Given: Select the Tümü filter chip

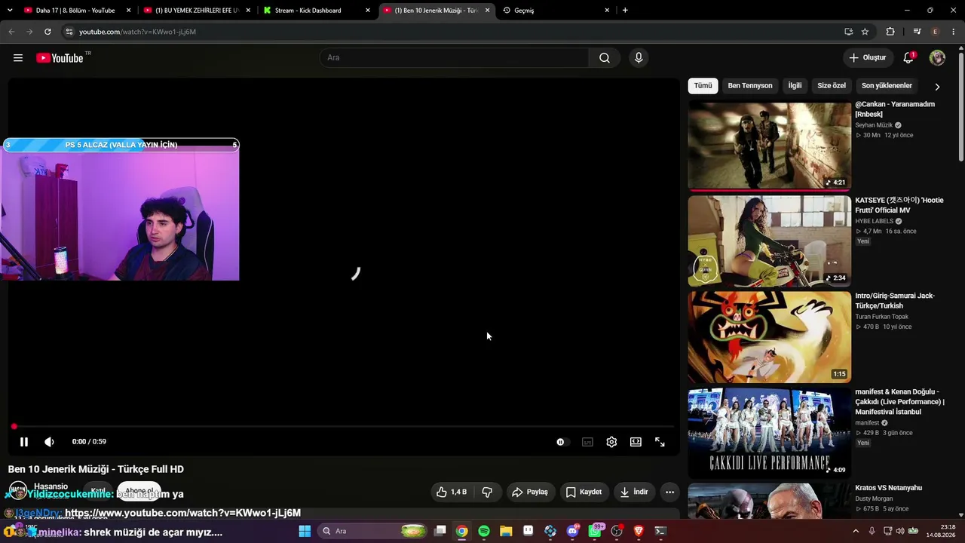Looking at the screenshot, I should [703, 86].
